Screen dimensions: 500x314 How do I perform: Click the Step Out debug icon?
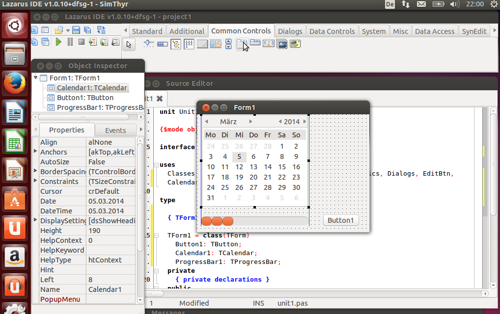115,42
